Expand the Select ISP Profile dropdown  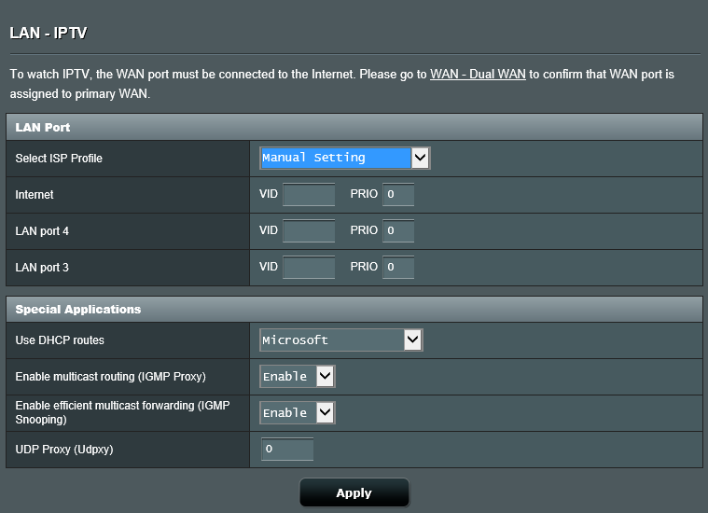pos(344,158)
